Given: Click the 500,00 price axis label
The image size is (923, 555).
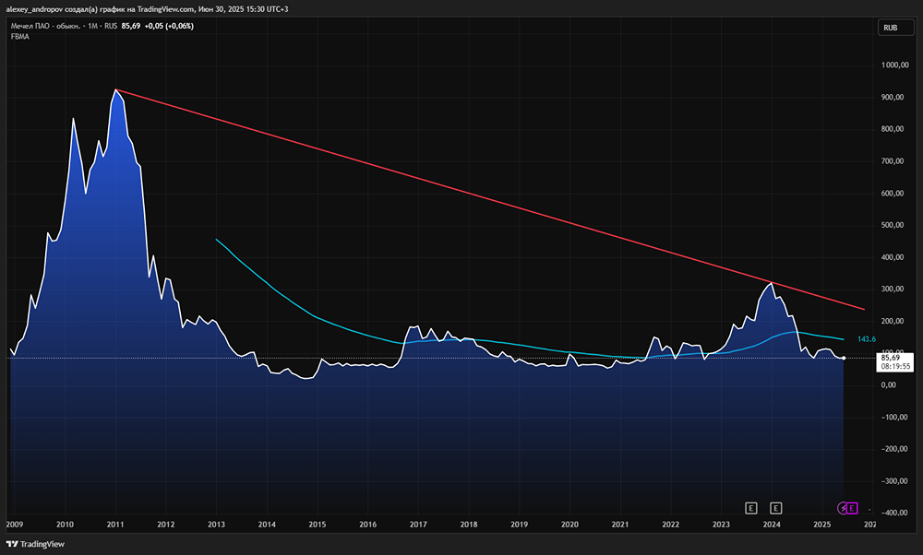Looking at the screenshot, I should click(893, 225).
